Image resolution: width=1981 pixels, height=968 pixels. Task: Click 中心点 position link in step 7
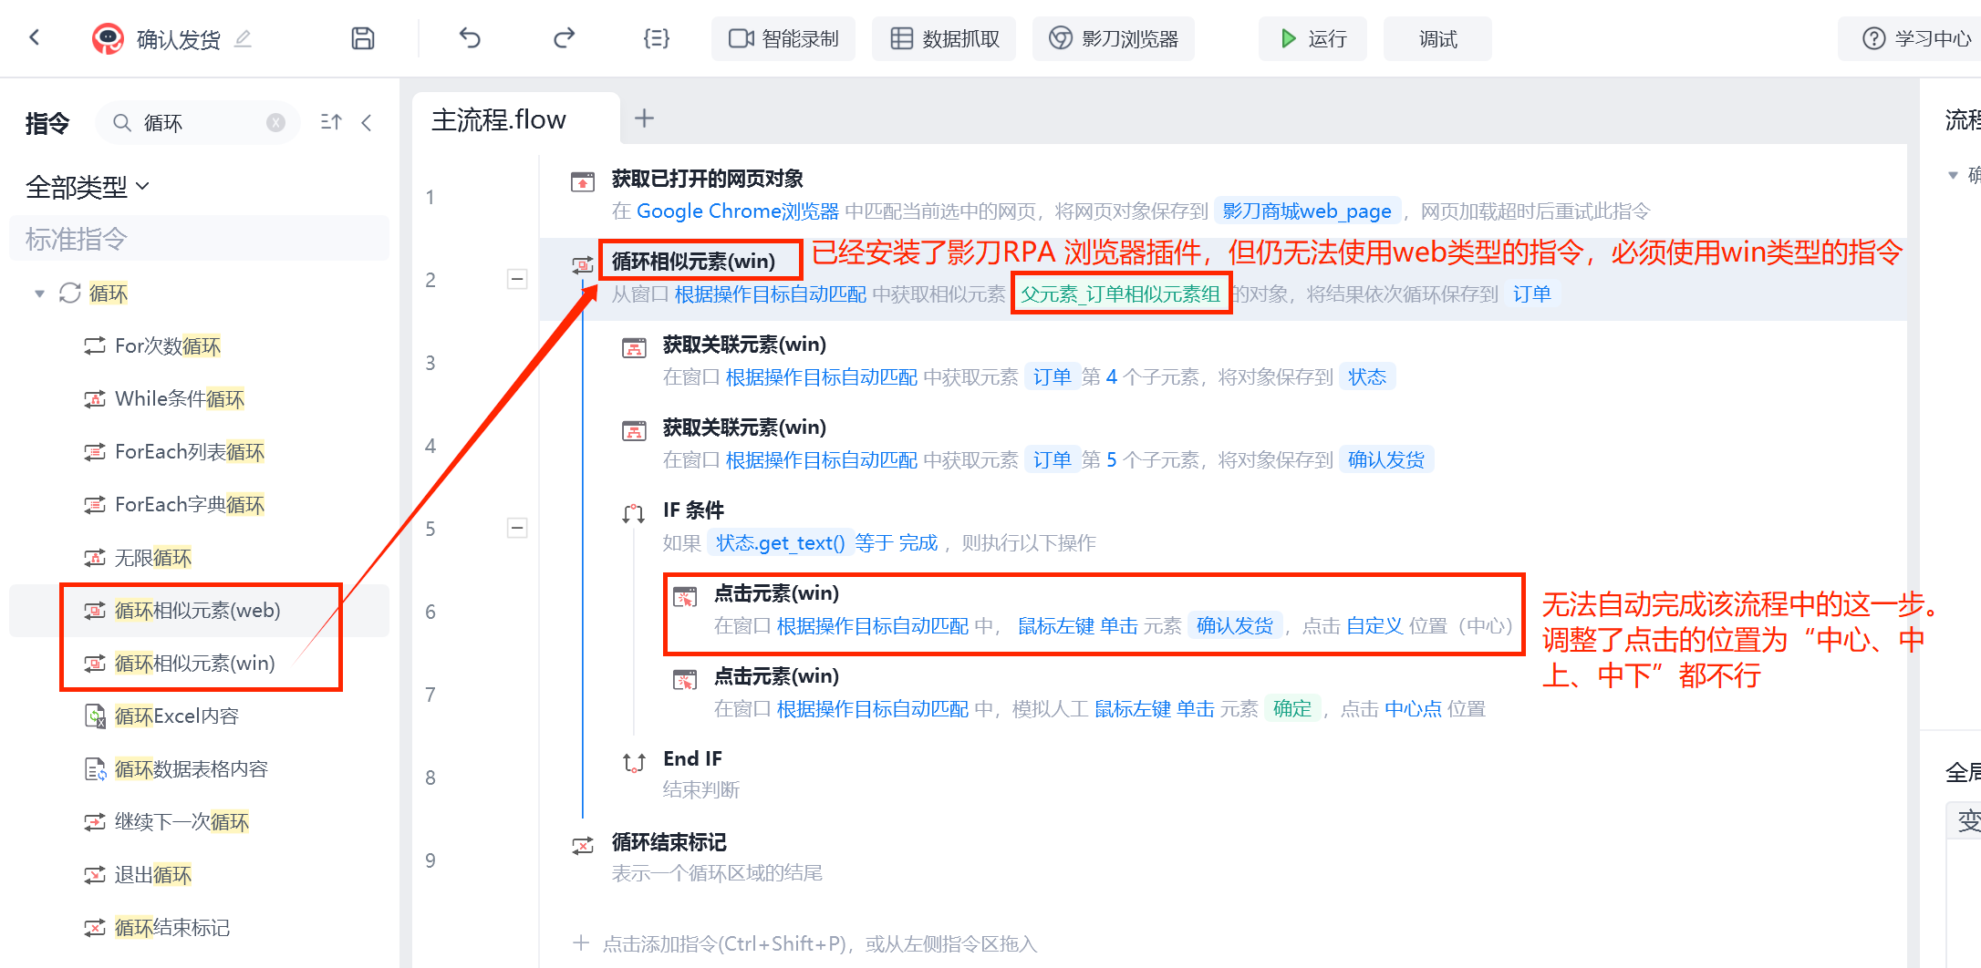[x=1413, y=709]
